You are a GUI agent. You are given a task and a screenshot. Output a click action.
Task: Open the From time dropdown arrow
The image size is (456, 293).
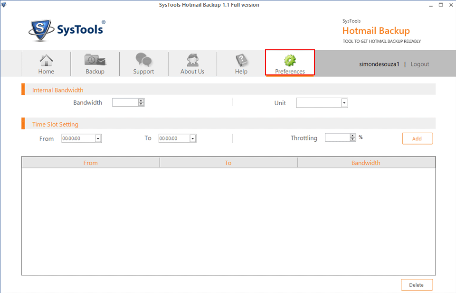pyautogui.click(x=98, y=138)
